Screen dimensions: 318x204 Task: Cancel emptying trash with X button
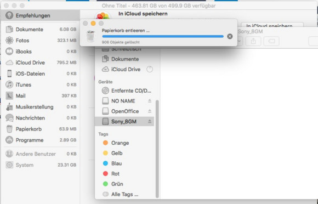pyautogui.click(x=230, y=36)
